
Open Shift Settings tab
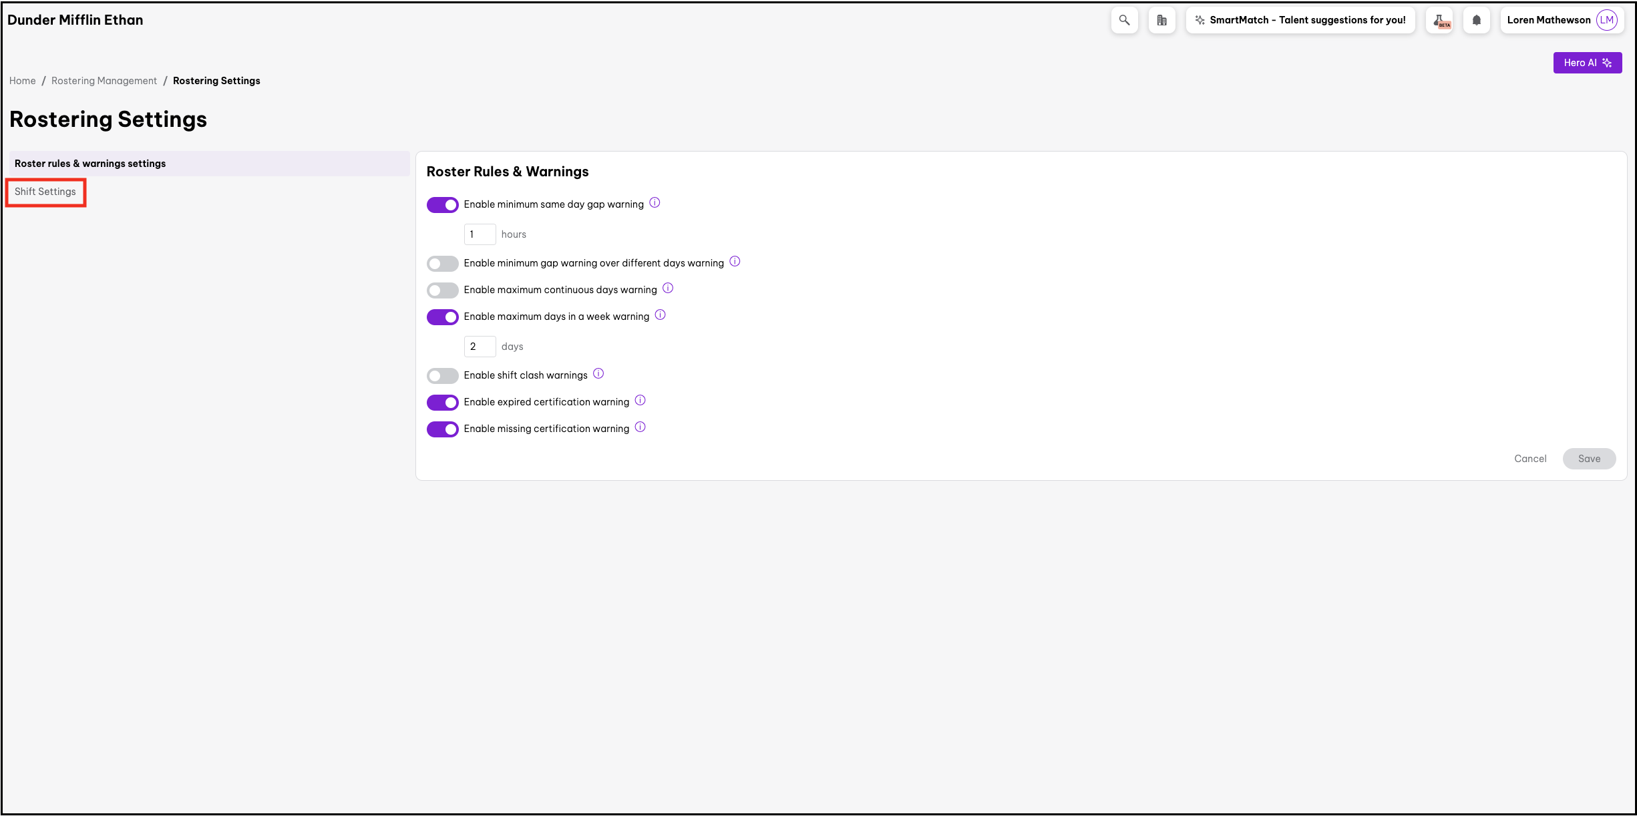pyautogui.click(x=45, y=192)
